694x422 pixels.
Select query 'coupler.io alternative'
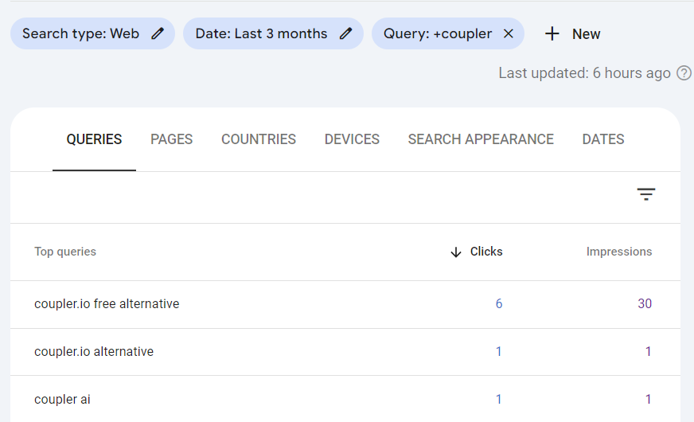tap(94, 352)
